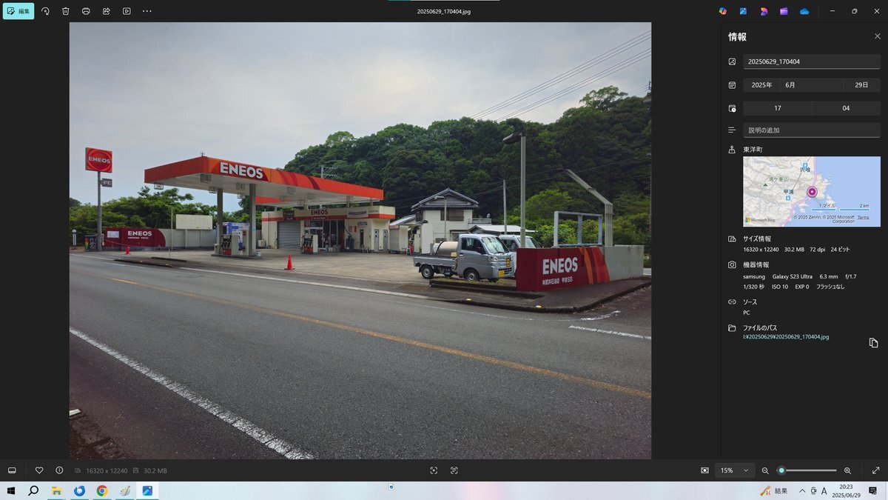Copy the file path with the copy icon

pos(873,342)
